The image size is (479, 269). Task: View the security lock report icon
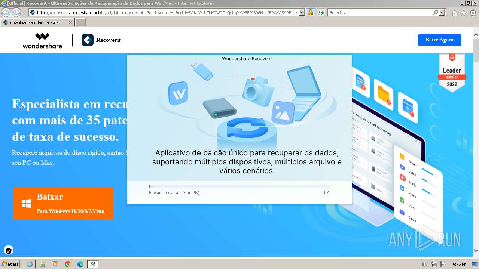[310, 13]
